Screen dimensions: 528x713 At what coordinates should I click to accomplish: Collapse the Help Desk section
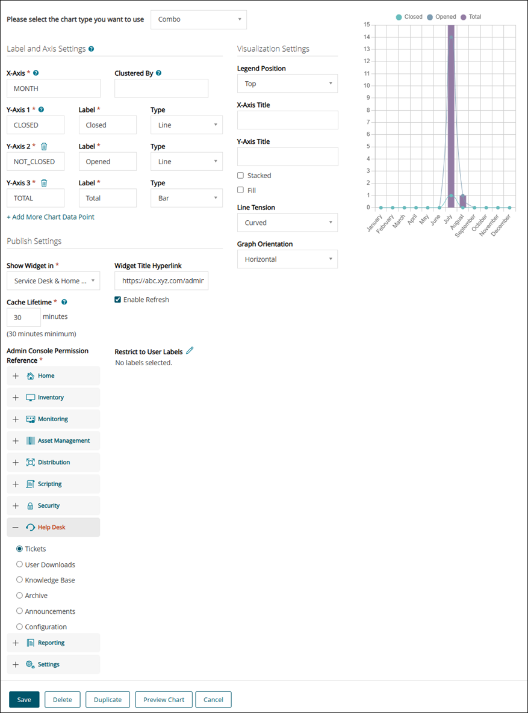pos(16,528)
